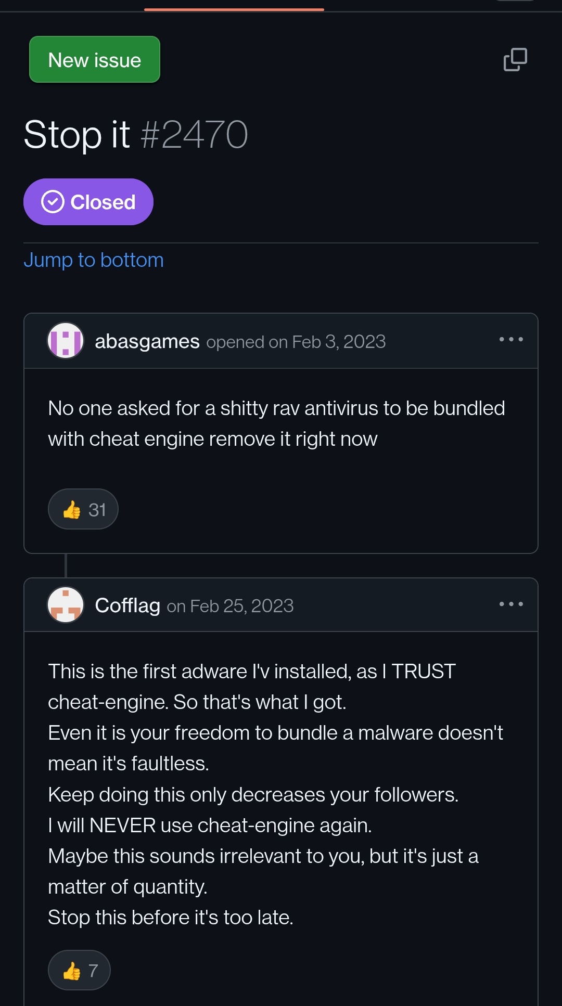Click the 'Stop this before it's too late' line
Screen dimensions: 562x1006
point(171,918)
